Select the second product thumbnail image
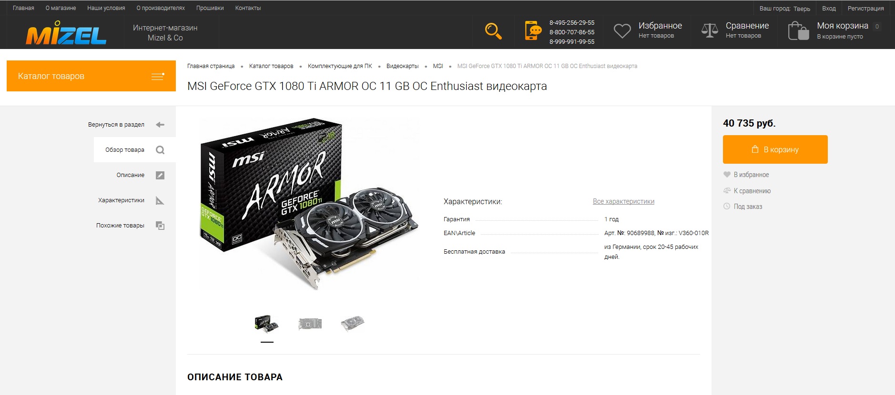 [310, 324]
